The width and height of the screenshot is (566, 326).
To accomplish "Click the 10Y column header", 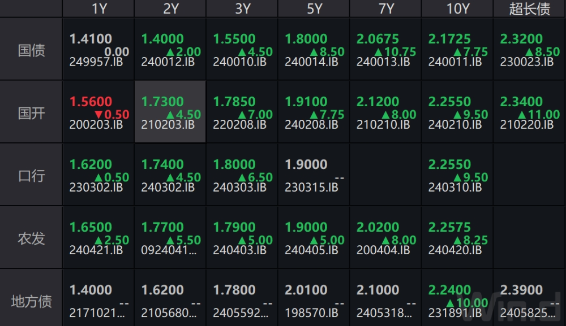I will coord(457,8).
